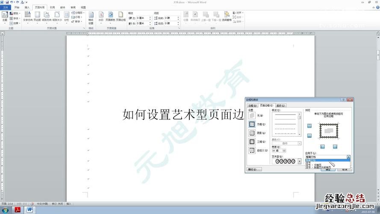380x214 pixels.
Task: Click Help button in dialog title bar
Action: point(343,100)
